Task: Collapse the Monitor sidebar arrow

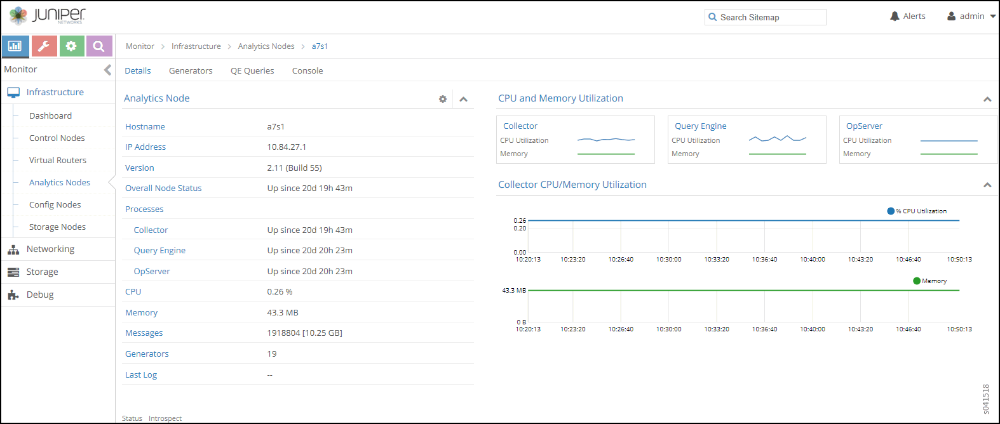Action: (x=107, y=70)
